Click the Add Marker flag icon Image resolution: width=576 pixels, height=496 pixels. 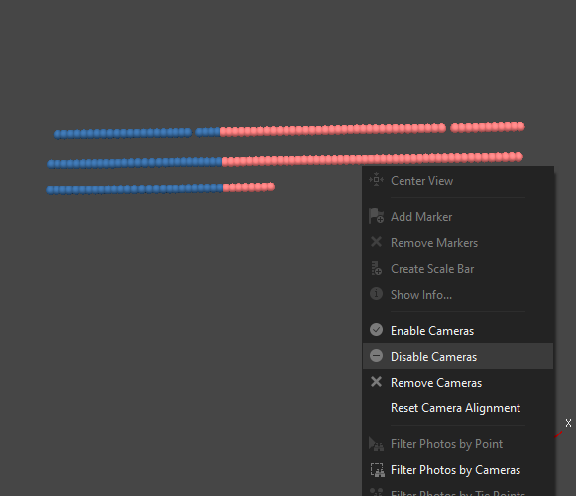[376, 216]
